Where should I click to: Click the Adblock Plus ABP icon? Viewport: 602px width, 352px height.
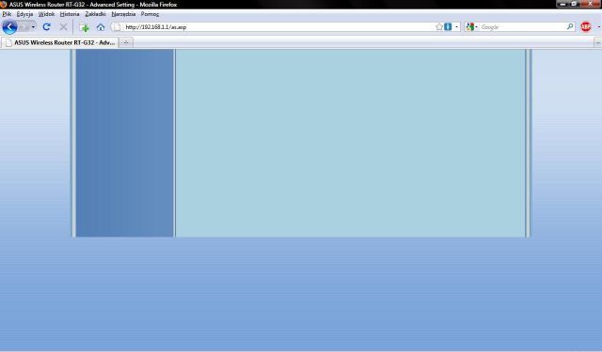pyautogui.click(x=586, y=27)
